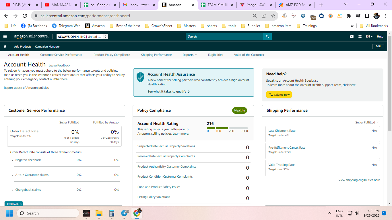
Task: Open the Add Products link
Action: (x=23, y=46)
